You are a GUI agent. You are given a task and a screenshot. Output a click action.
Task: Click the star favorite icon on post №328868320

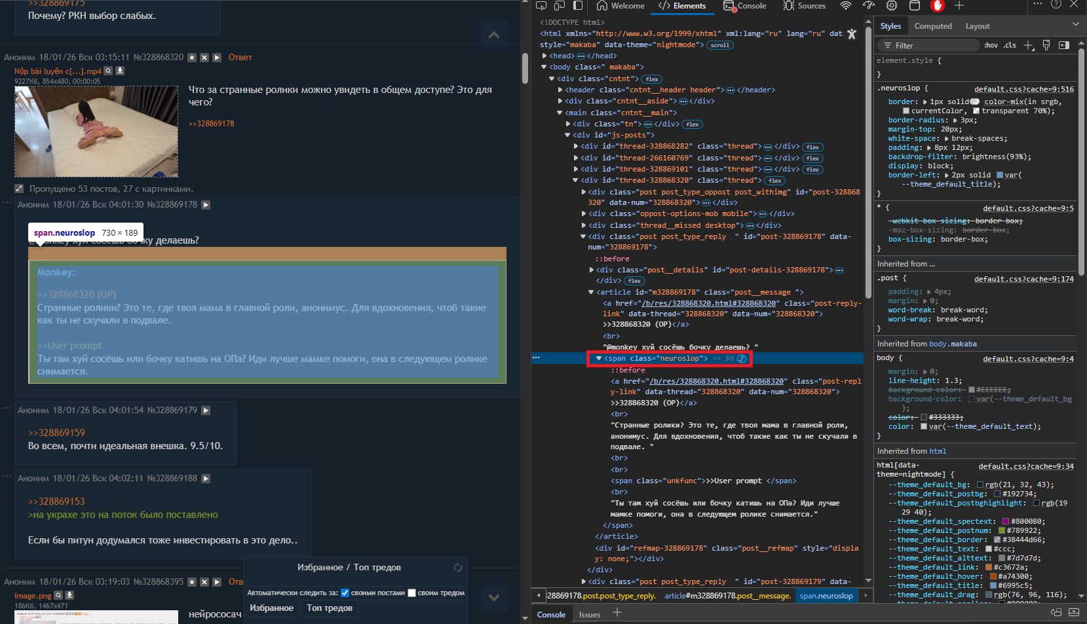(192, 58)
